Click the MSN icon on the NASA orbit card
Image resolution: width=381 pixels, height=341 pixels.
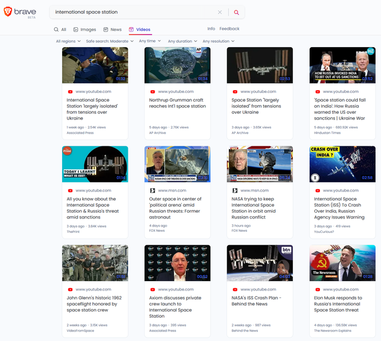235,191
